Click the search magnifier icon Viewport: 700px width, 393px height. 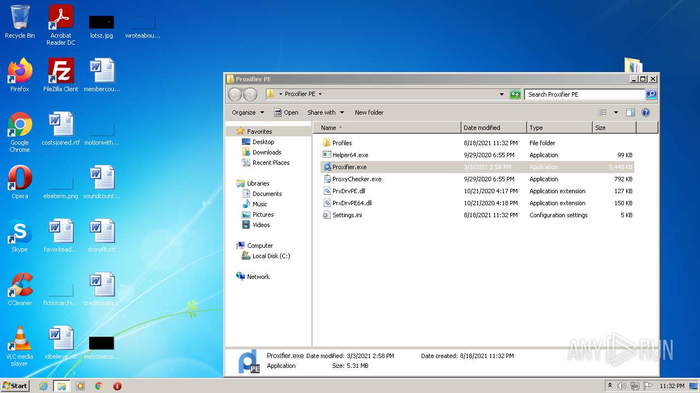pos(651,94)
